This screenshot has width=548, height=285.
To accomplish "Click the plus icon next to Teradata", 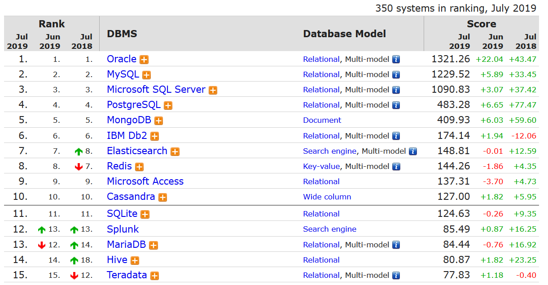I will (x=154, y=276).
